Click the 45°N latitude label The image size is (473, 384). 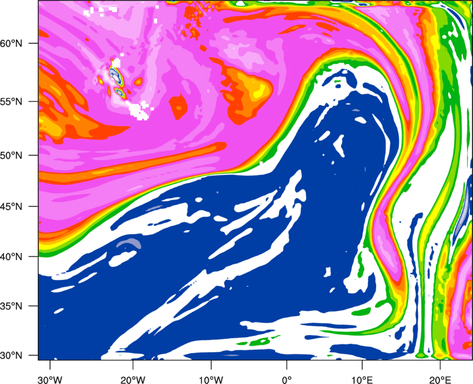pos(11,206)
